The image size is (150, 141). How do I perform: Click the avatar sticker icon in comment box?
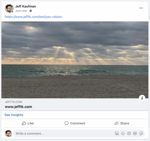117,133
